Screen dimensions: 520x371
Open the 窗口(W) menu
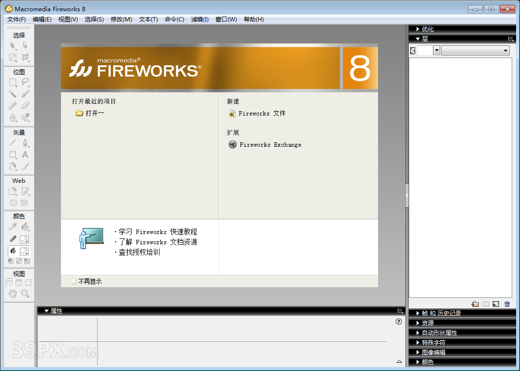click(226, 20)
